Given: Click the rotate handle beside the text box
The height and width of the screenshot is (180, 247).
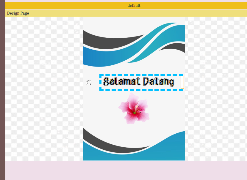Looking at the screenshot, I should tap(89, 83).
